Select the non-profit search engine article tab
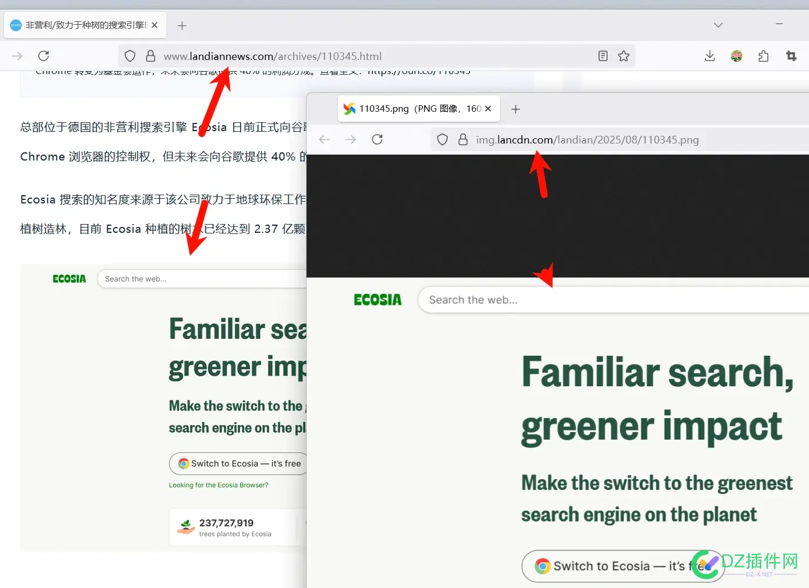Image resolution: width=809 pixels, height=588 pixels. click(x=86, y=25)
